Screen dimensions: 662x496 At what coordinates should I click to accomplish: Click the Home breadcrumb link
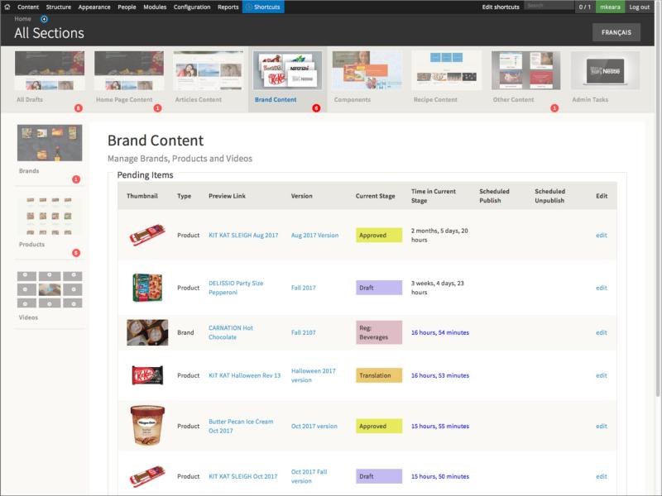[22, 19]
